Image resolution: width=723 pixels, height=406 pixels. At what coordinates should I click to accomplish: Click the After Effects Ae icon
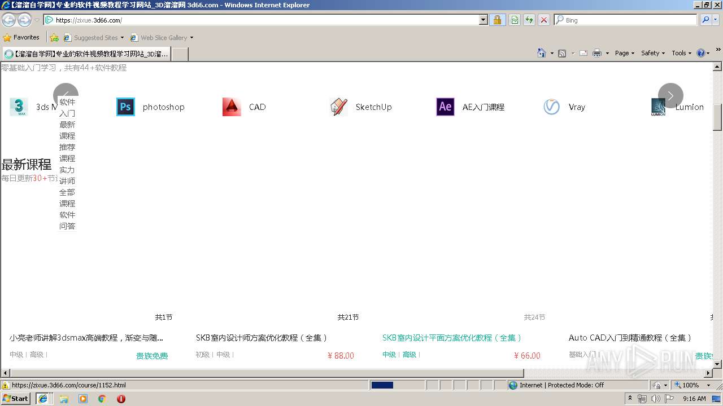point(445,107)
